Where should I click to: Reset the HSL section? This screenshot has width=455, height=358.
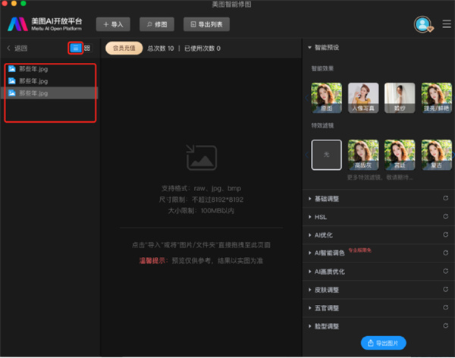pos(445,217)
